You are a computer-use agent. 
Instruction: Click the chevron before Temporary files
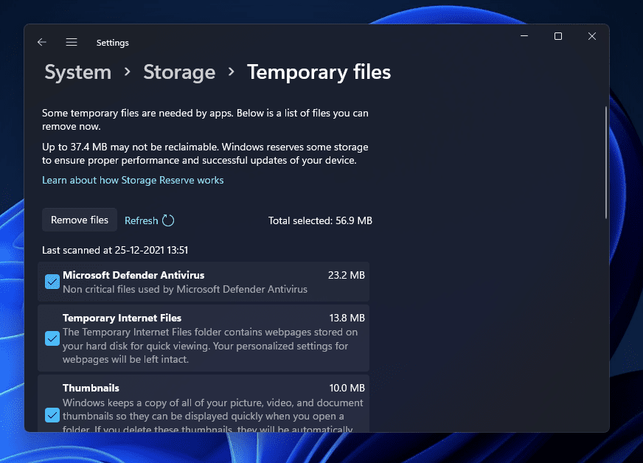point(232,72)
